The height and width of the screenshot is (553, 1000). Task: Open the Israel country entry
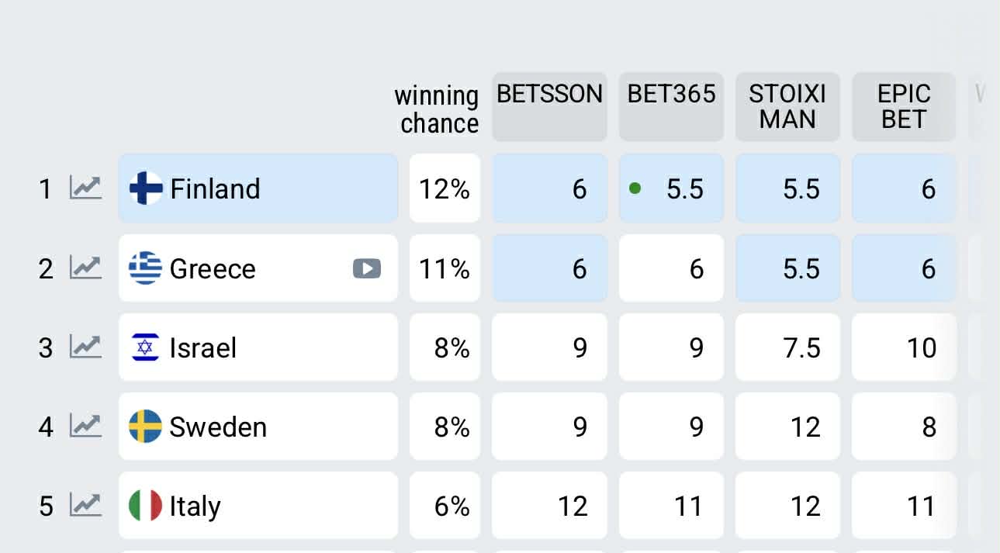point(258,347)
